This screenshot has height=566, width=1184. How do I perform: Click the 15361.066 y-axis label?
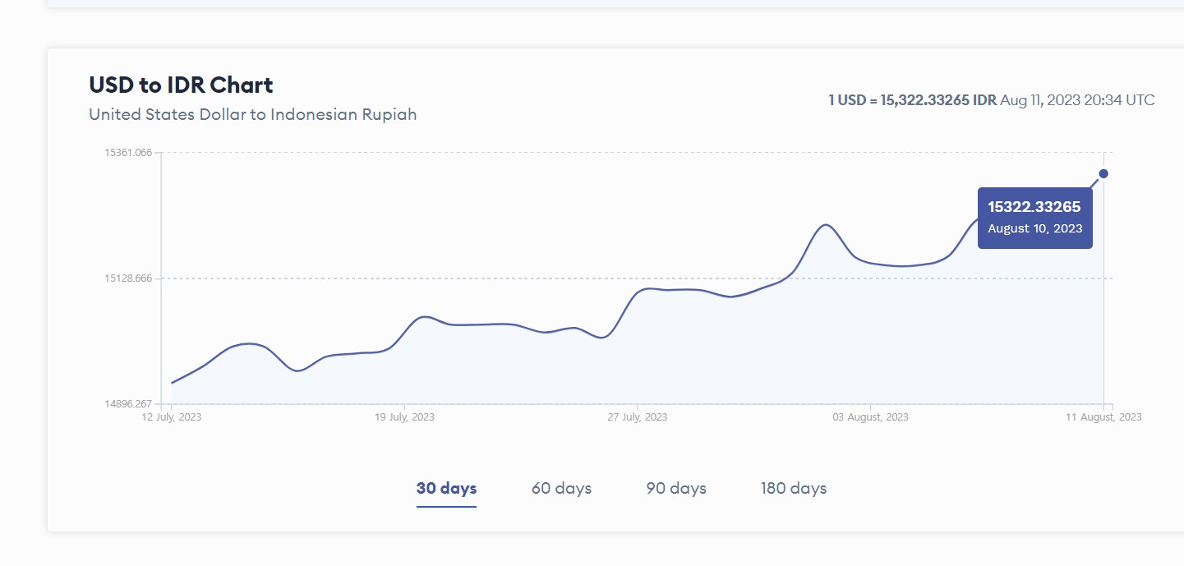click(x=127, y=153)
